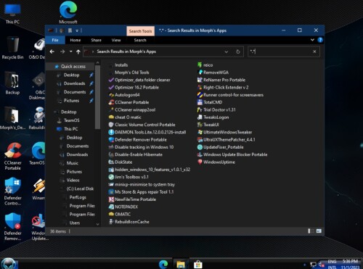The image size is (363, 269).
Task: Switch to details view layout
Action: tap(311, 231)
